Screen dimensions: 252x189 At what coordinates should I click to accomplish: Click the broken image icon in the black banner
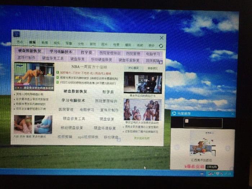coord(186,121)
